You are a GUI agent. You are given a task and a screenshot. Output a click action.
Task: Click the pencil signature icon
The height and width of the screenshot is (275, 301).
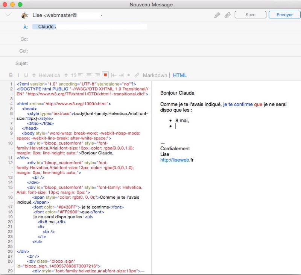(217, 15)
